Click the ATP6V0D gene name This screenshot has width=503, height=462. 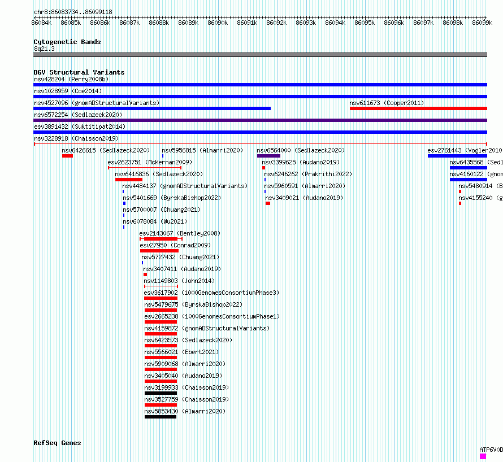coord(491,450)
